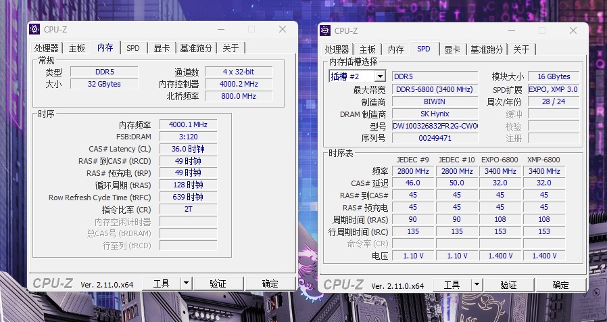The image size is (607, 322).
Task: Switch to 主板 tab in left CPU-Z window
Action: pyautogui.click(x=76, y=48)
